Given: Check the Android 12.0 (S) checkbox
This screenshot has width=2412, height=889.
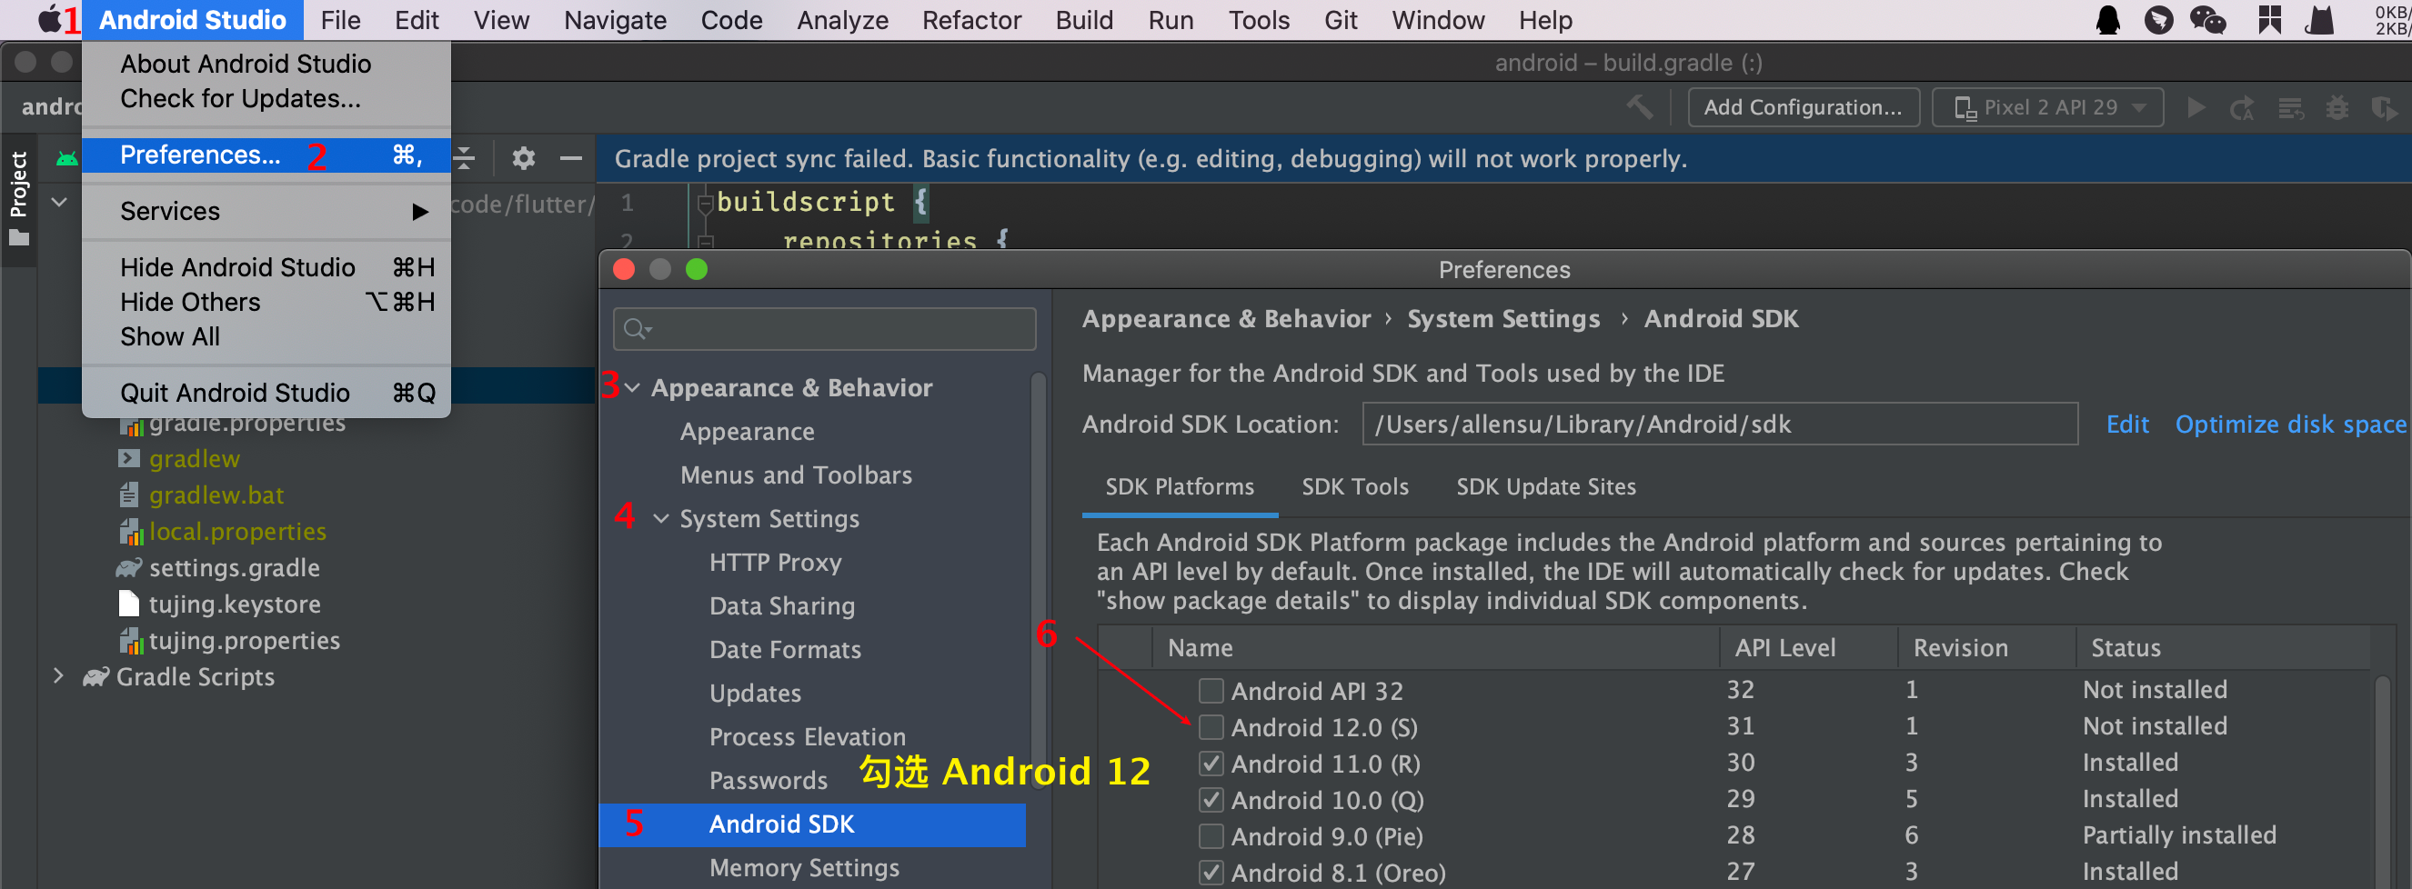Looking at the screenshot, I should click(x=1211, y=727).
